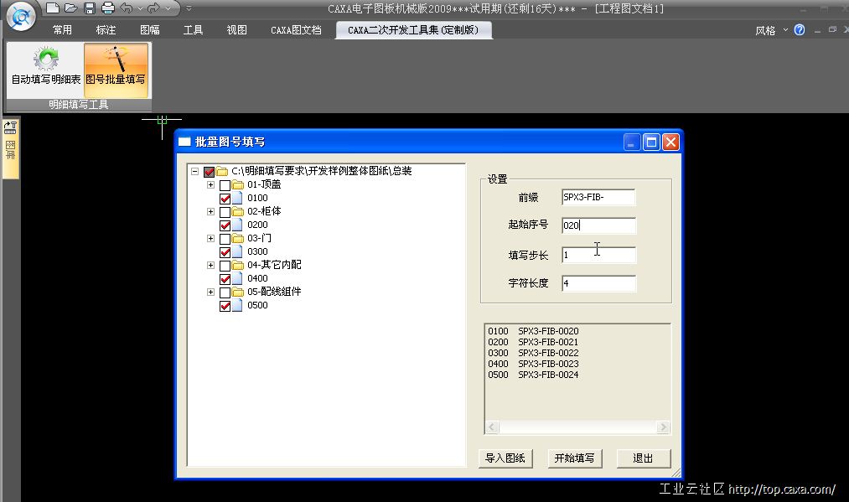849x502 pixels.
Task: Select the 0100 file icon in tree
Action: (x=237, y=198)
